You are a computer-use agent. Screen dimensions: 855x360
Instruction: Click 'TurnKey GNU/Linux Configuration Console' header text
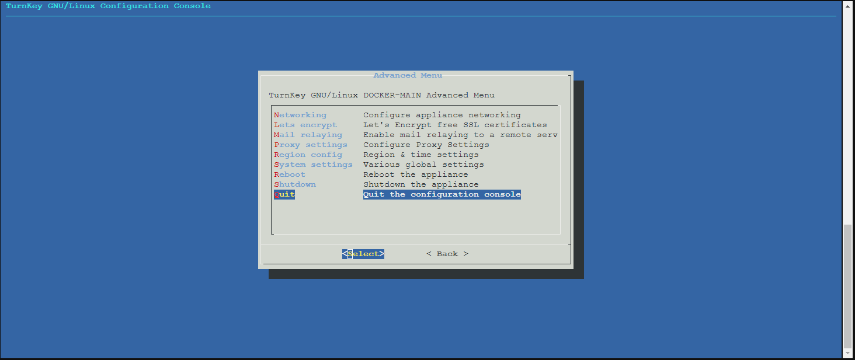108,6
